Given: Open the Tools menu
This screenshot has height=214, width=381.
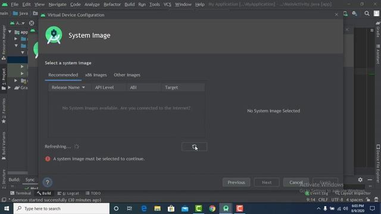Looking at the screenshot, I should [x=155, y=4].
